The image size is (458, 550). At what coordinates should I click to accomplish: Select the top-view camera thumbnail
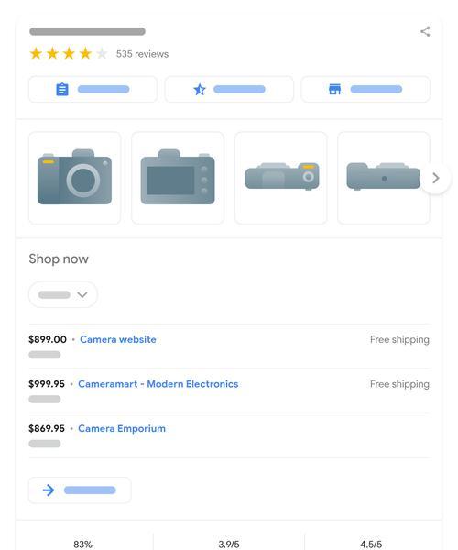click(x=281, y=178)
